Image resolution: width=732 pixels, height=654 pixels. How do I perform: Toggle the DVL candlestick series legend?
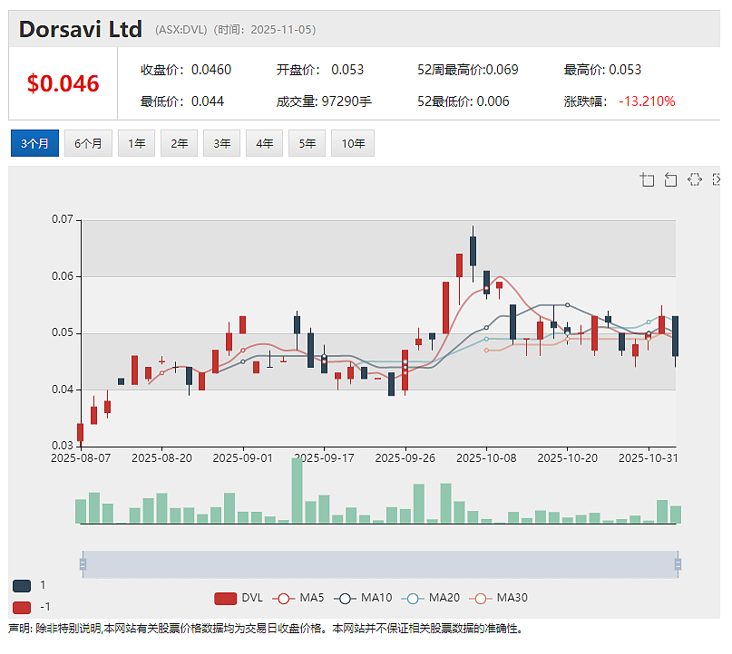pos(239,598)
